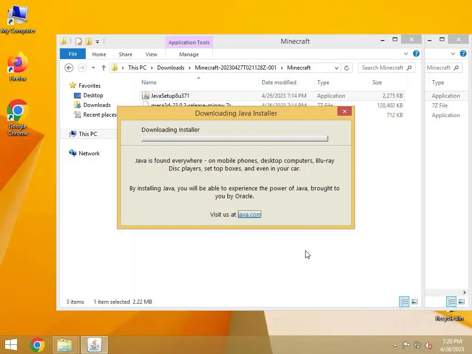Click the muted volume tray icon
The width and height of the screenshot is (472, 354).
(x=428, y=345)
